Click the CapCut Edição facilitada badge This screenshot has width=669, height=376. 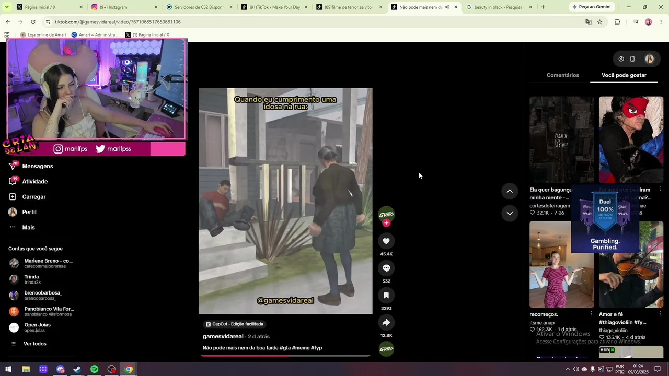tap(234, 324)
